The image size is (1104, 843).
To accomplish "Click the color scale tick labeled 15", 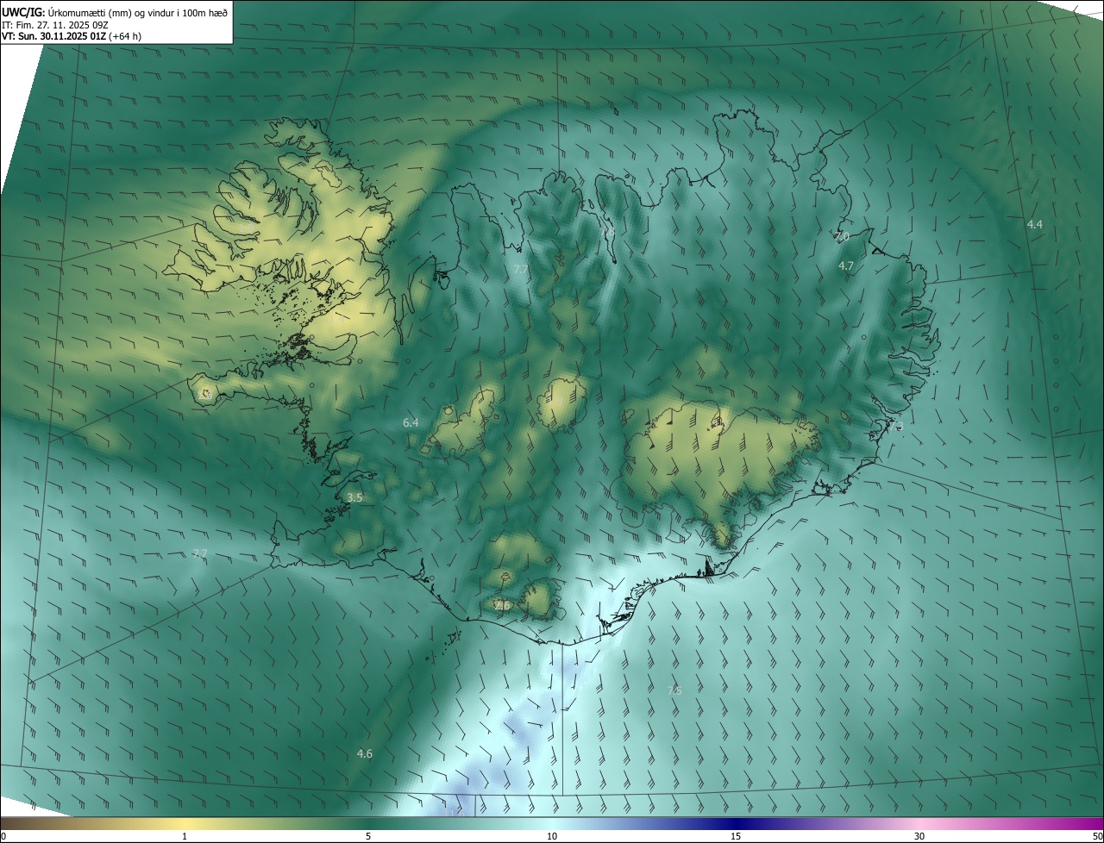I will pyautogui.click(x=736, y=836).
